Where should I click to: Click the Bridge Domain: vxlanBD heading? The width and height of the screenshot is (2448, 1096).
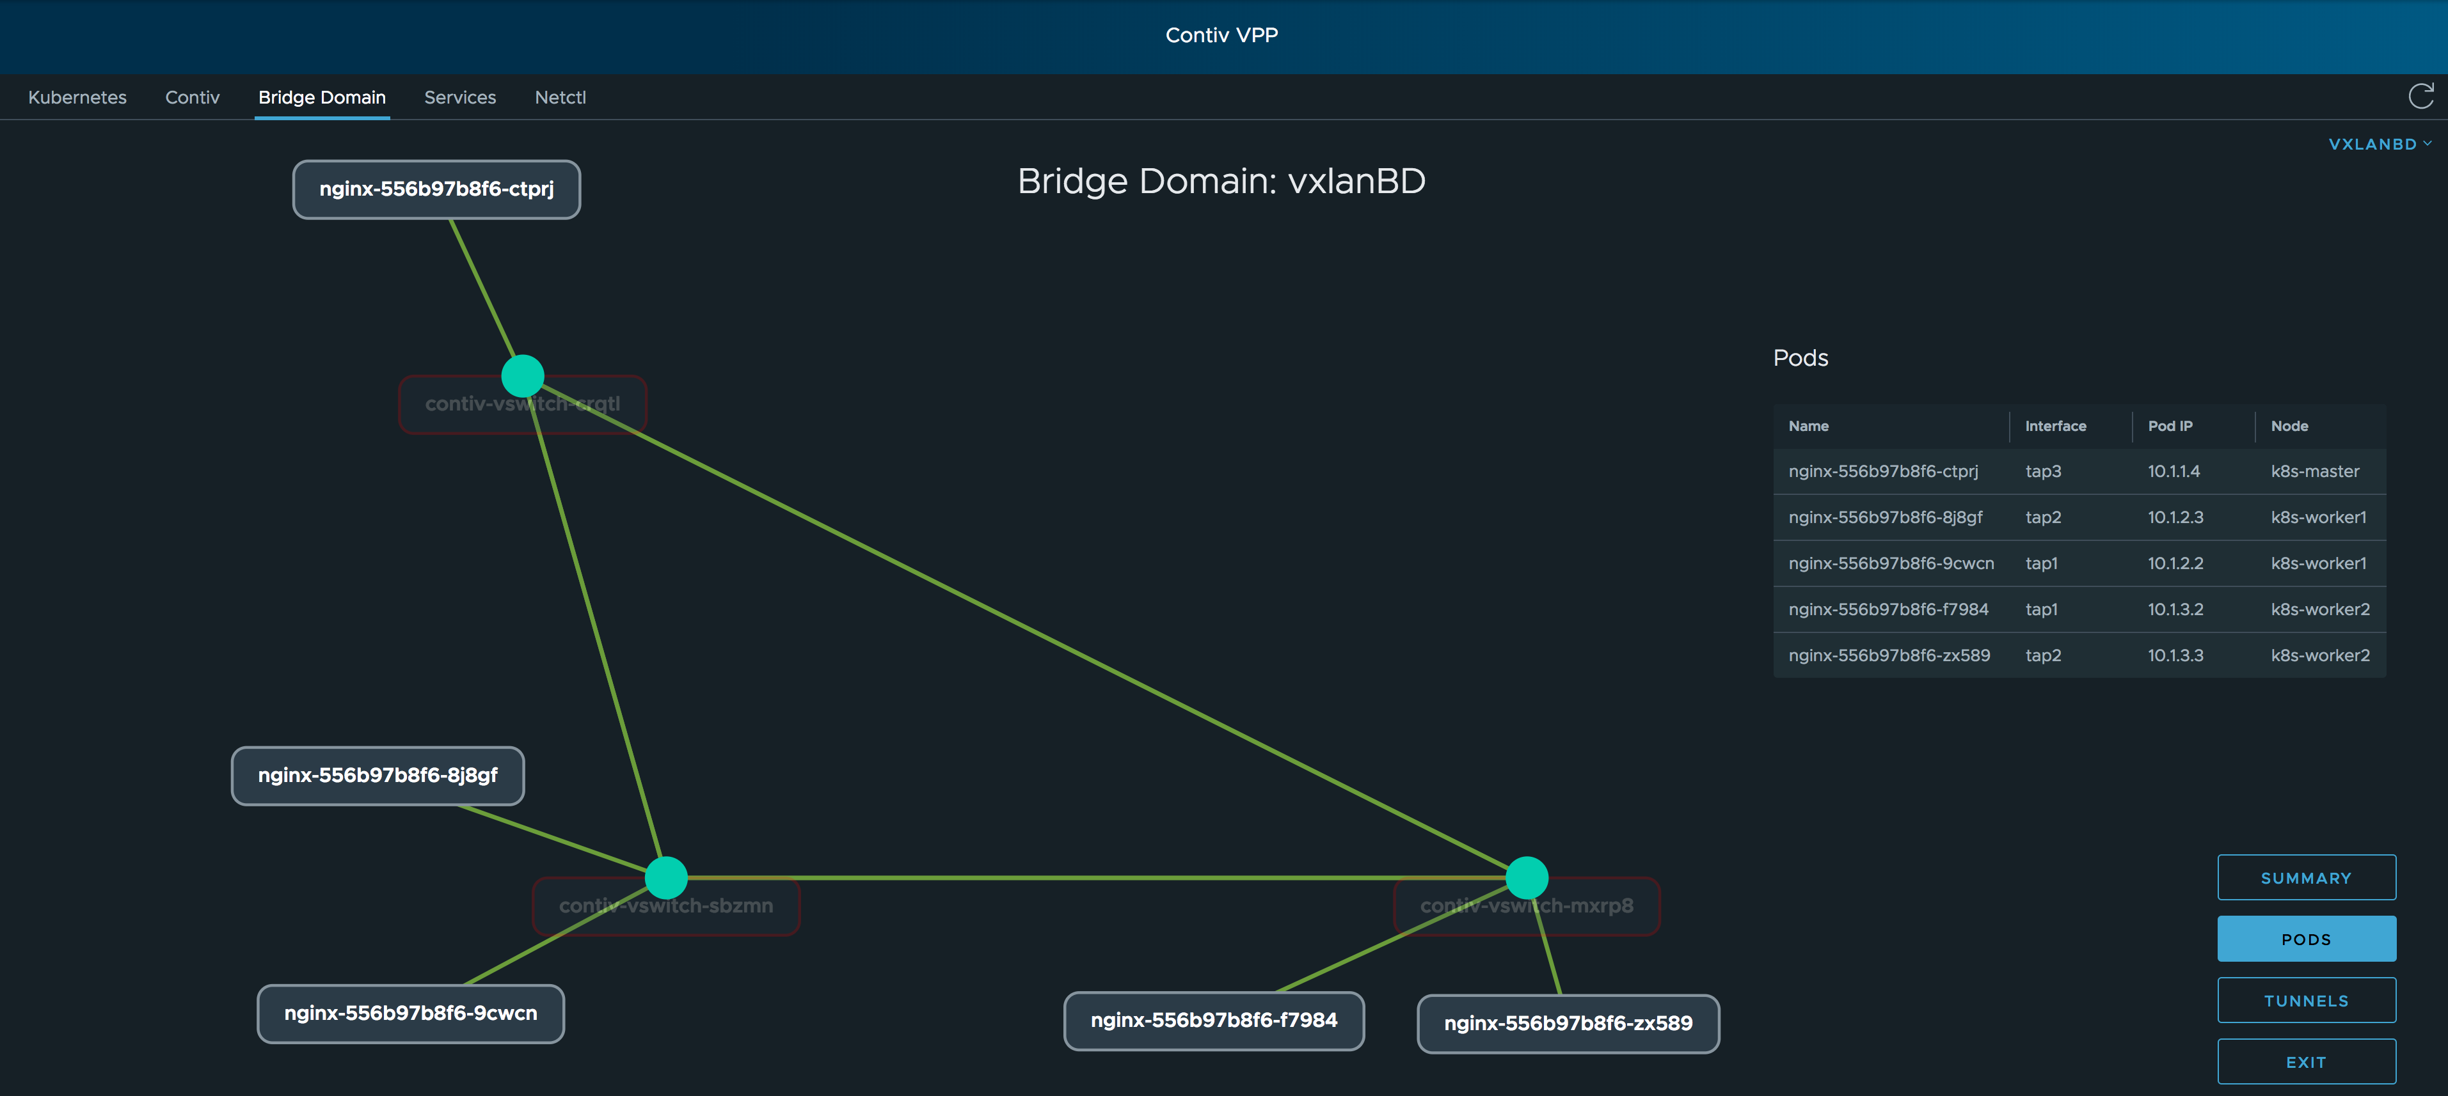[x=1221, y=180]
